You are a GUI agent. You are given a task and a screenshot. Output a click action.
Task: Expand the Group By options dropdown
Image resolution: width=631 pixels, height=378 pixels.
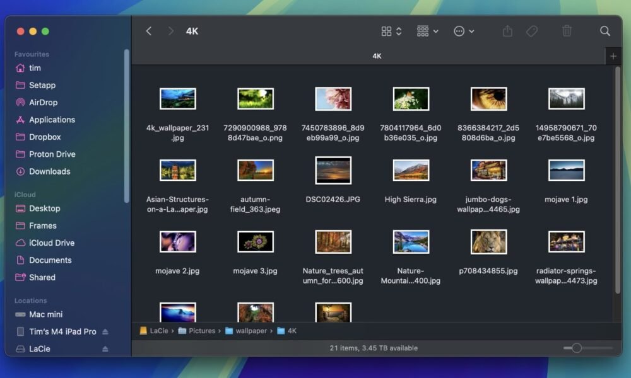pyautogui.click(x=427, y=31)
